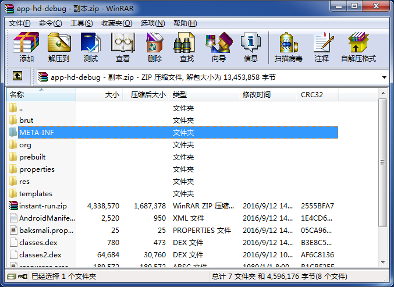394x287 pixels.
Task: Click the vertical scrollbar down arrow
Action: 383,266
